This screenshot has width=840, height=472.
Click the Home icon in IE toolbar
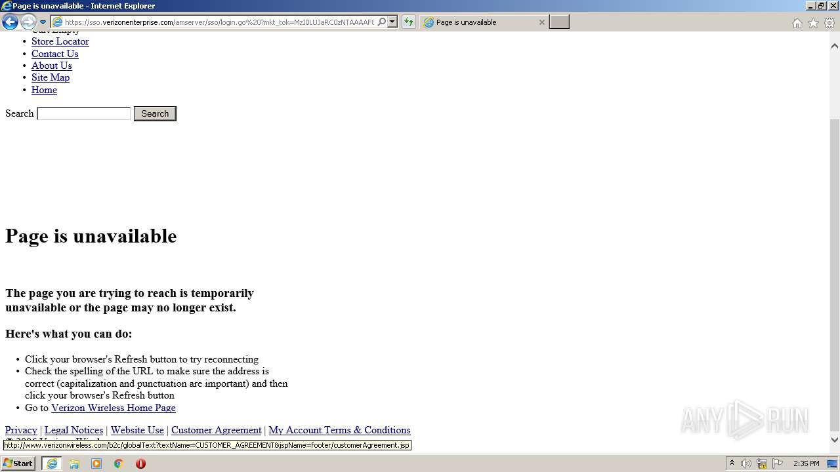[797, 23]
